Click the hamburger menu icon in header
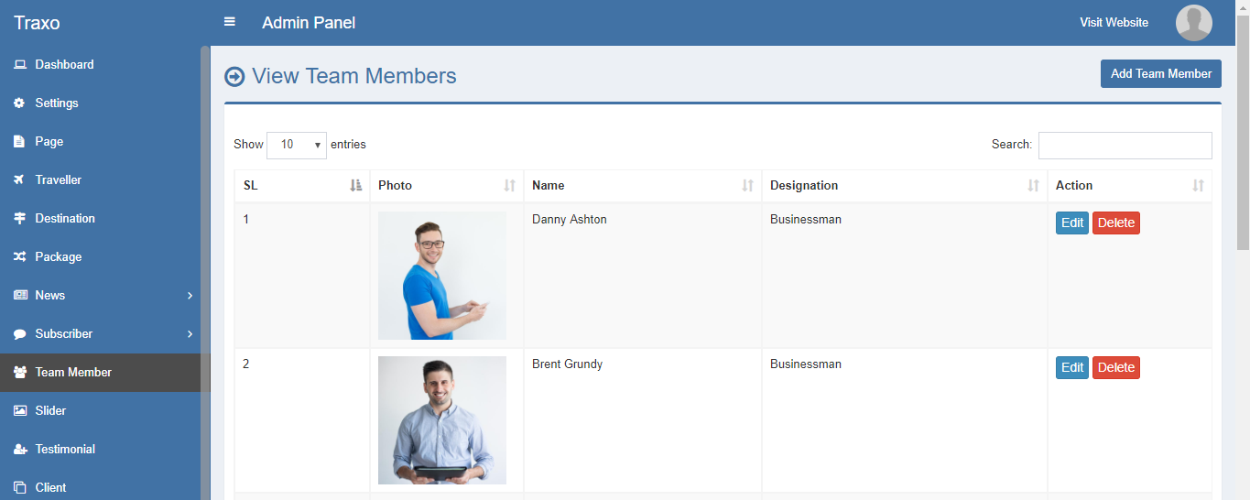This screenshot has height=500, width=1250. click(x=230, y=22)
